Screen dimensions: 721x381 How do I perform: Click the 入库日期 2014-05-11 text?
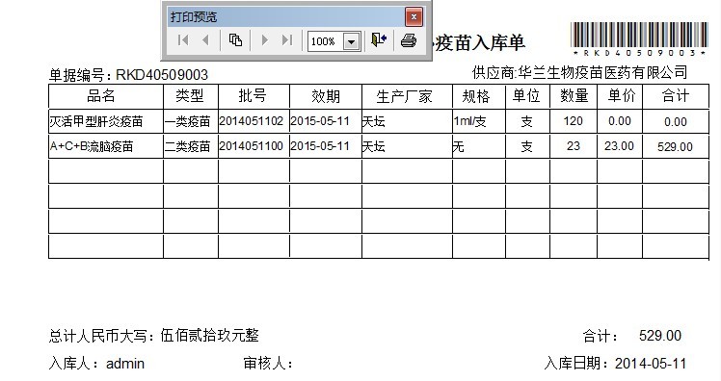[x=615, y=364]
